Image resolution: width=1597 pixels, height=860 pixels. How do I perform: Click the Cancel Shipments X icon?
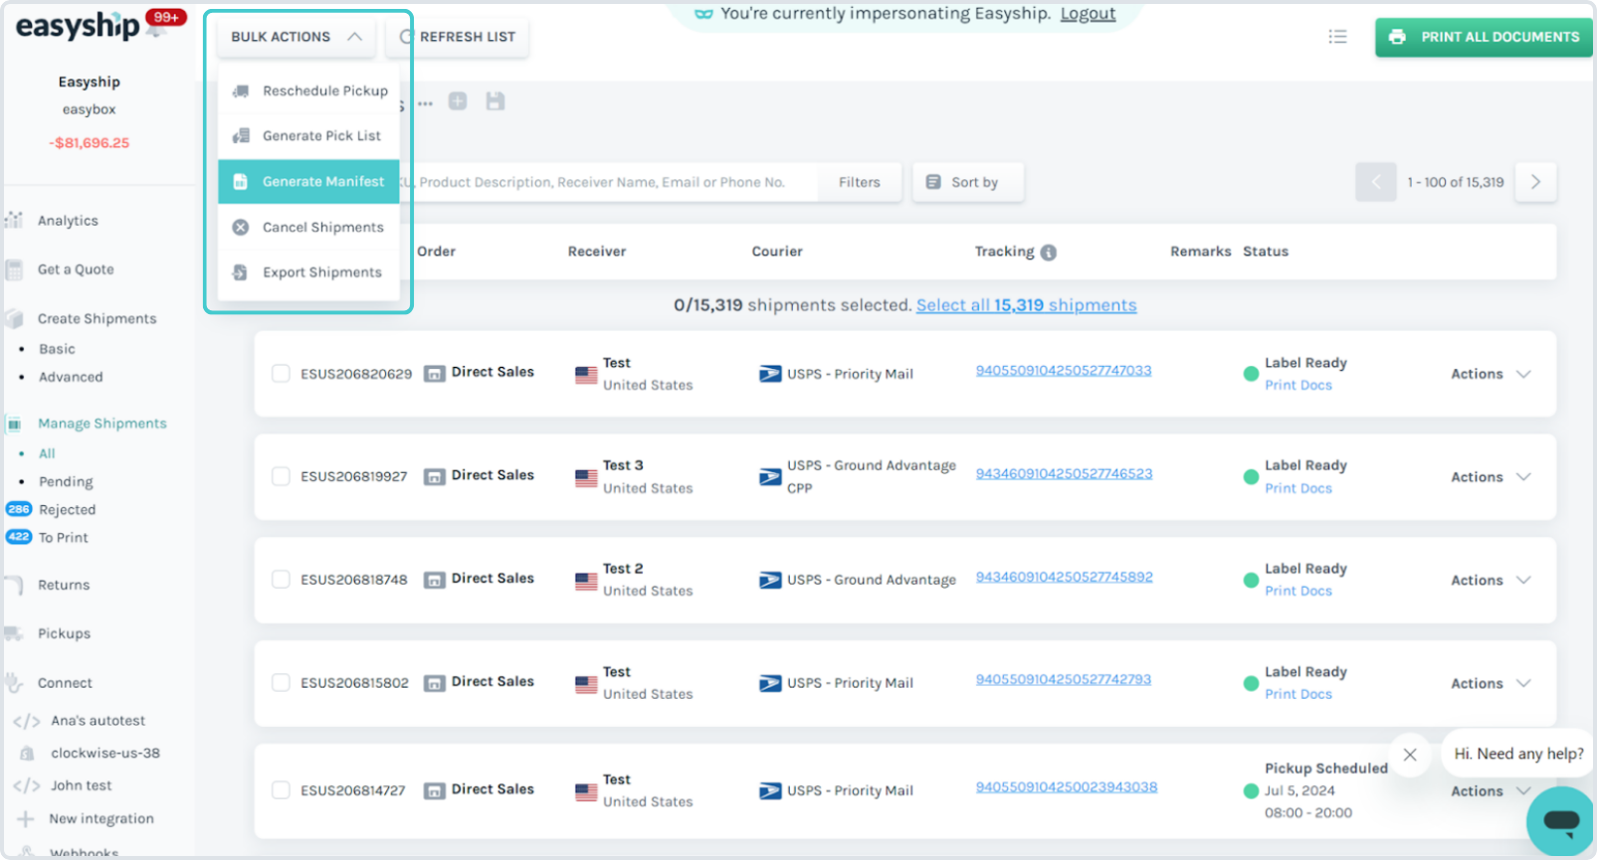[x=241, y=228]
